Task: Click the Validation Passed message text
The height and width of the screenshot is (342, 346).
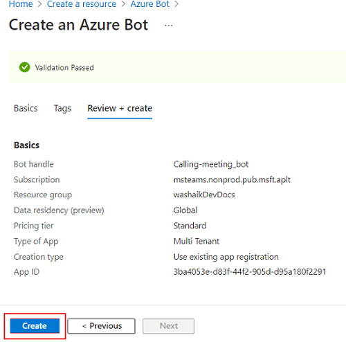Action: [64, 68]
